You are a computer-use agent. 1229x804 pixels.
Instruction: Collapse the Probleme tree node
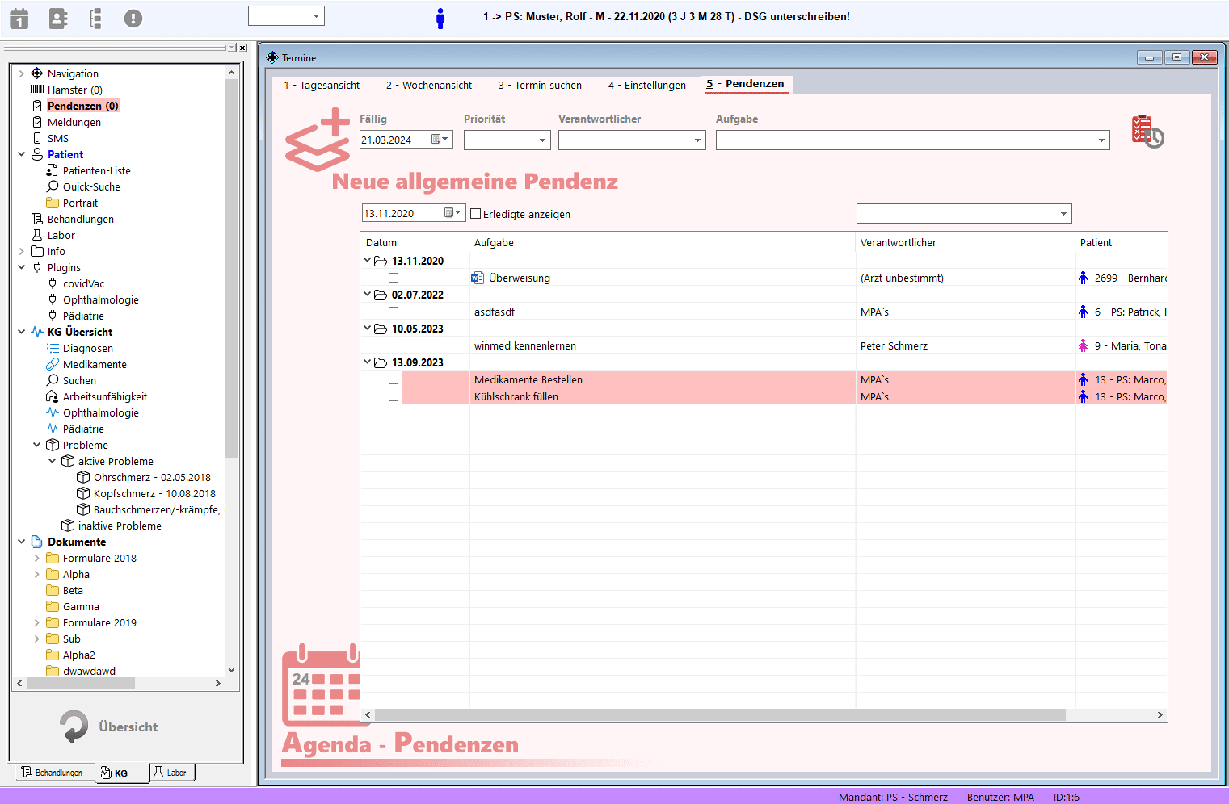[x=36, y=445]
